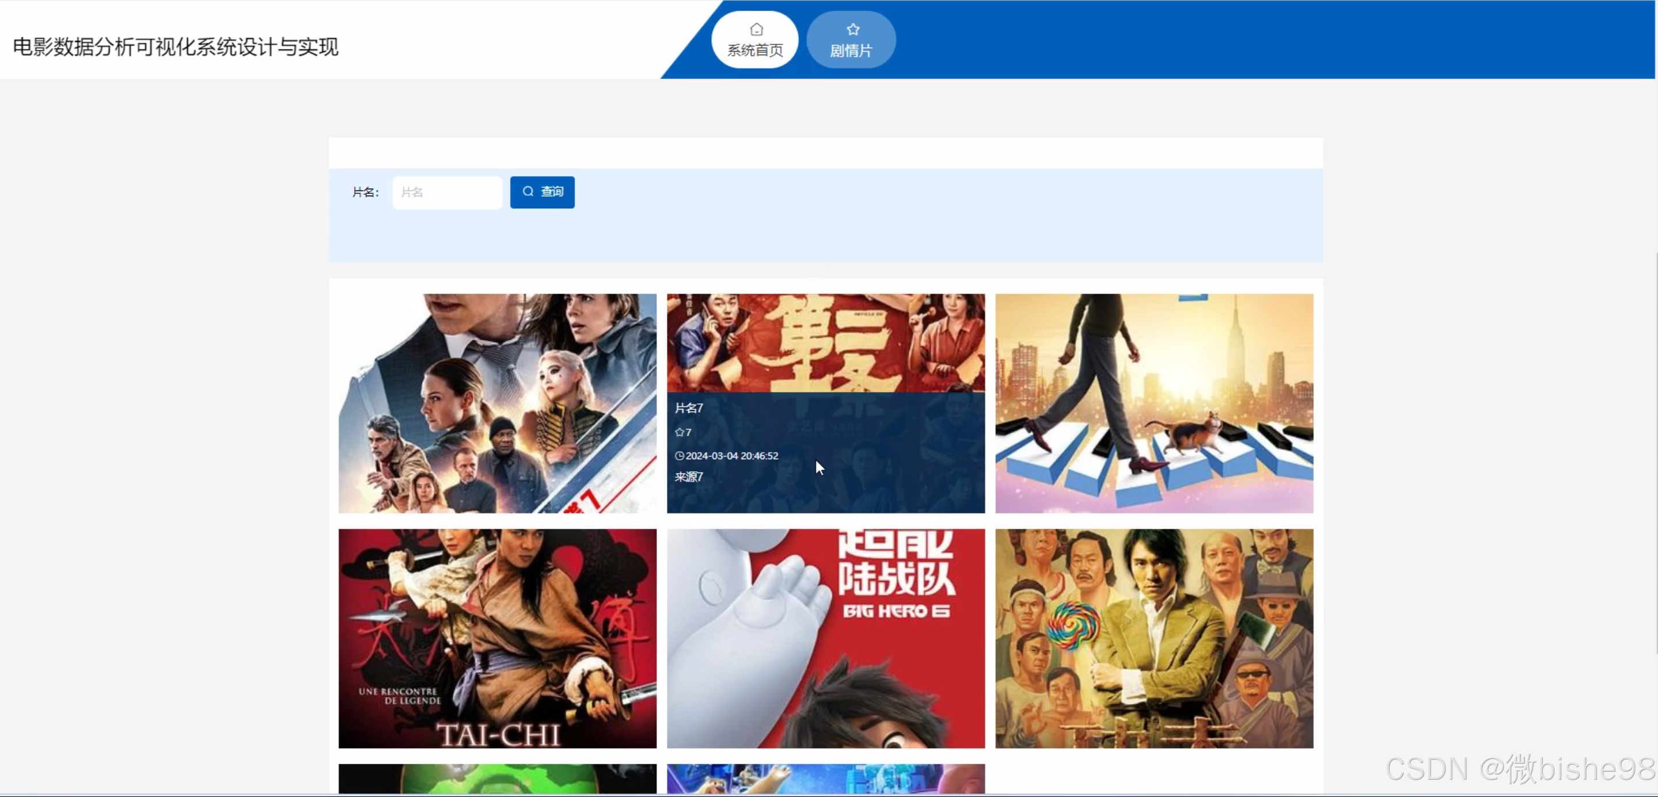Open the Mission Impossible cast poster thumbnail

tap(498, 403)
